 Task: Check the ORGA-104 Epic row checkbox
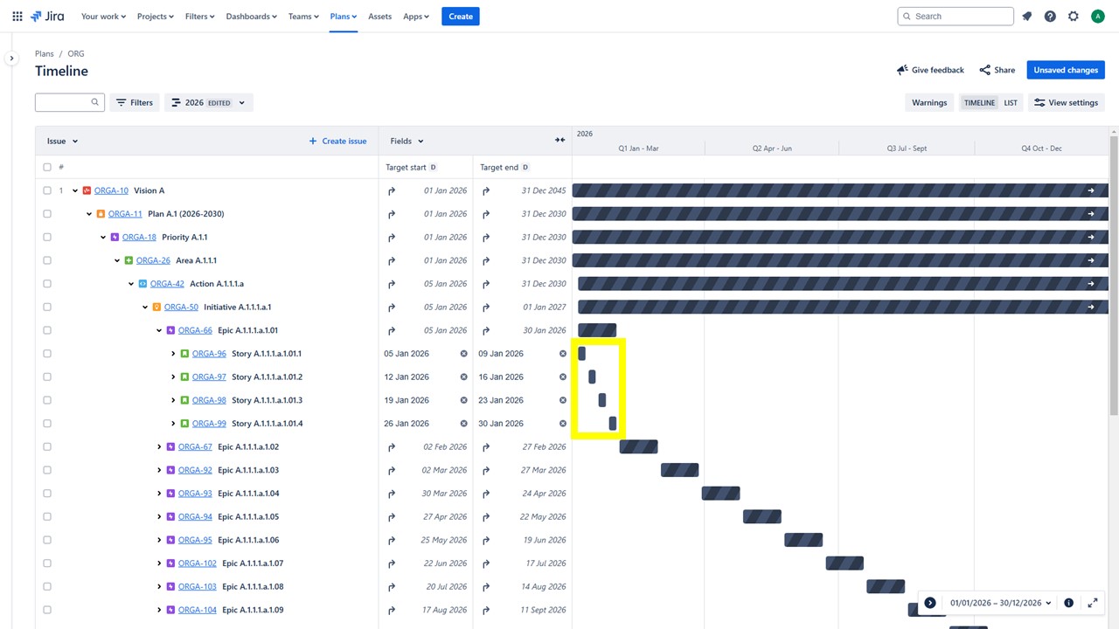(x=47, y=610)
